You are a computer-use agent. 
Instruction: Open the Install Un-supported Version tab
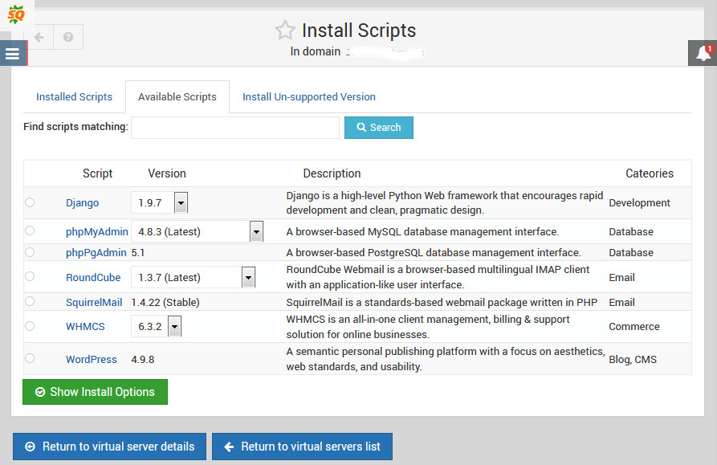point(309,96)
